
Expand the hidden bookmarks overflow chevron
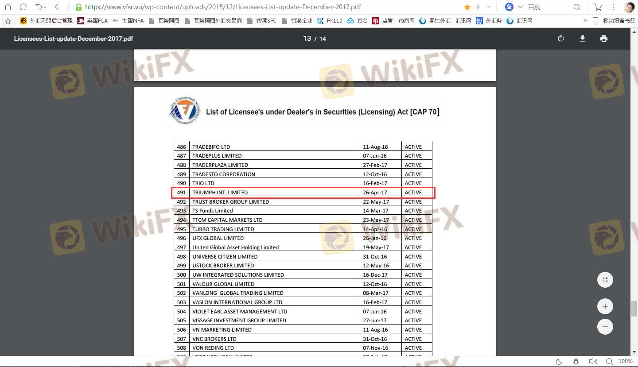pos(585,21)
